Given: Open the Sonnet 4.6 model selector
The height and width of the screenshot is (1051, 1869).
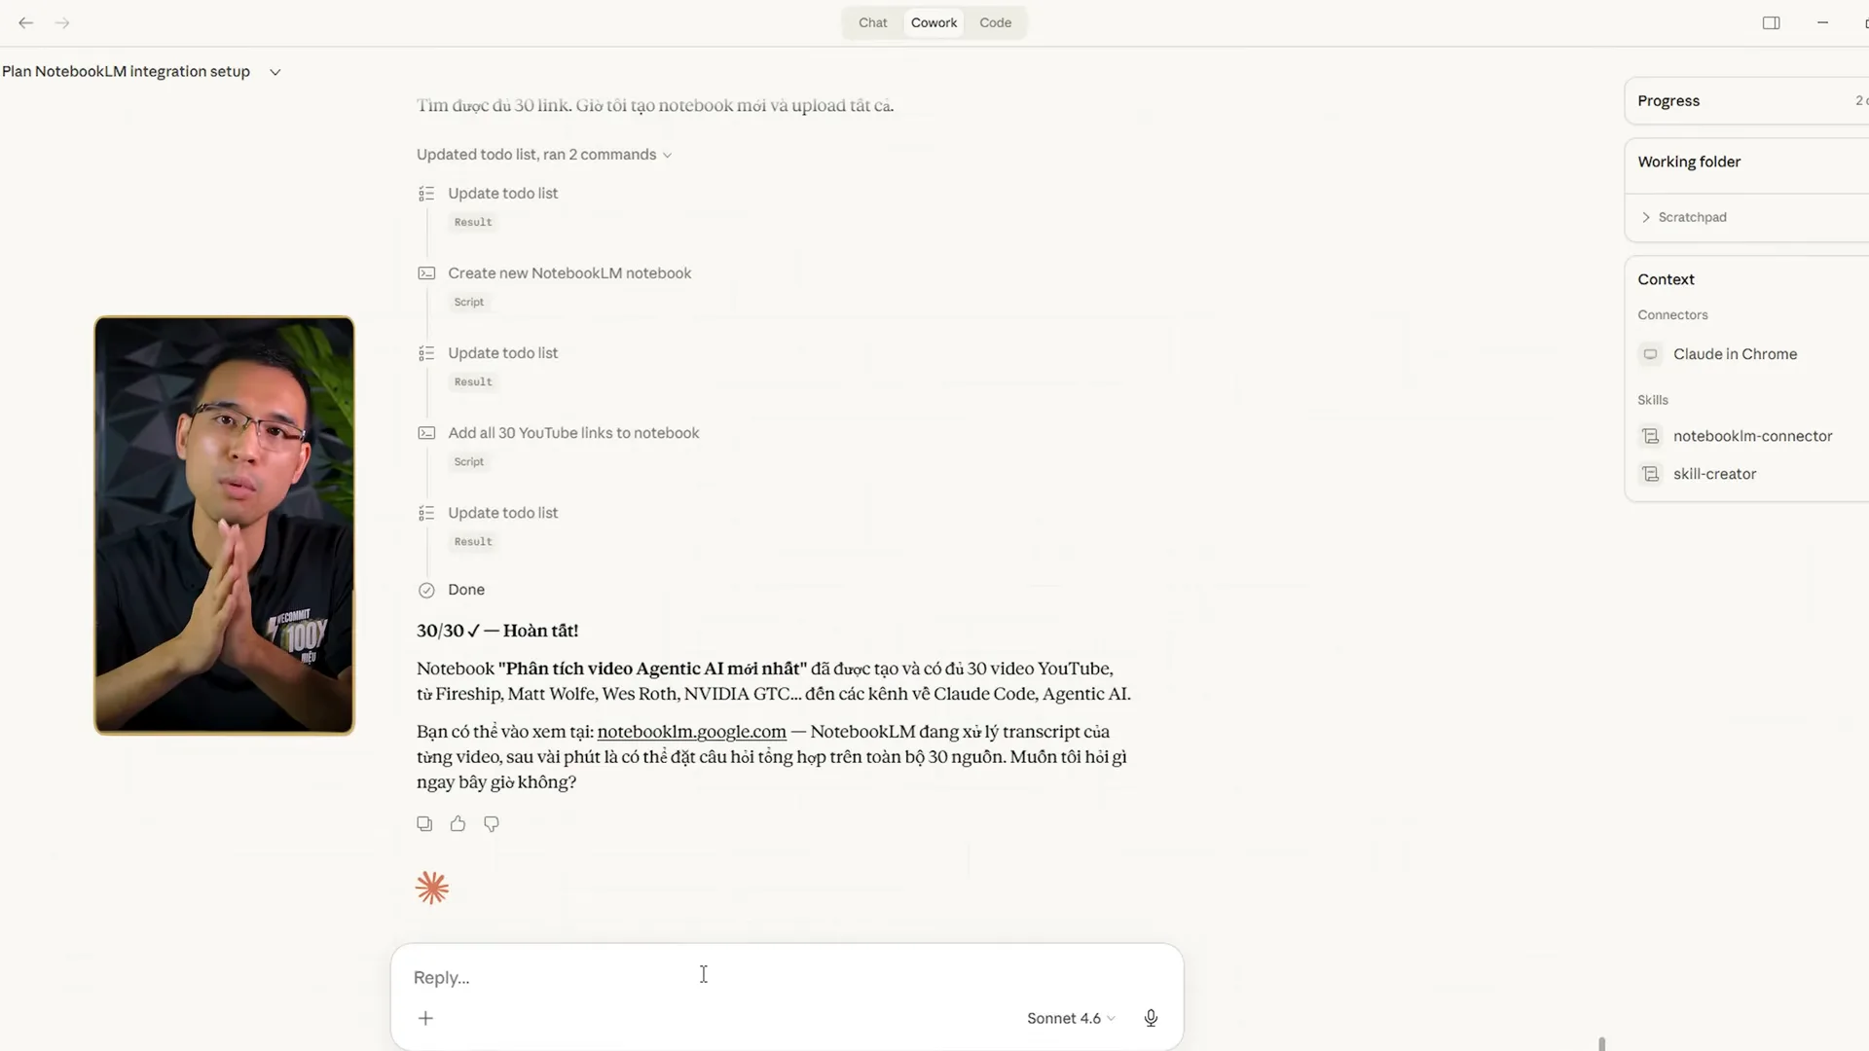Looking at the screenshot, I should [1071, 1018].
